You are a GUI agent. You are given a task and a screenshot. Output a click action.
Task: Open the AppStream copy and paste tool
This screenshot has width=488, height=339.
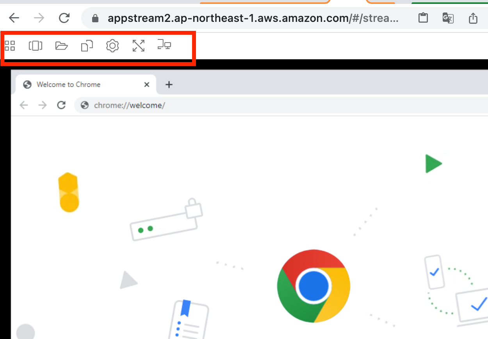pyautogui.click(x=87, y=46)
